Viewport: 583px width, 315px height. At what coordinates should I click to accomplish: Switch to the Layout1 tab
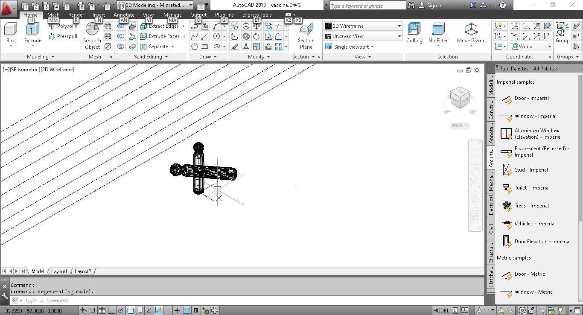59,271
